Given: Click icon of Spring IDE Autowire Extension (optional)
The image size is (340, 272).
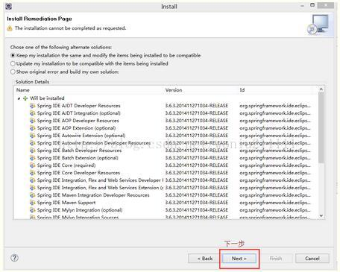Looking at the screenshot, I should [32, 136].
